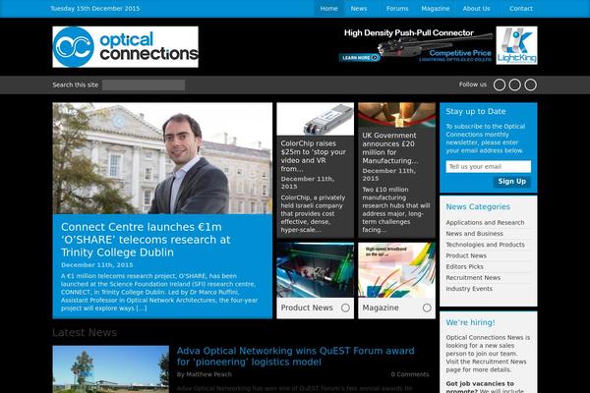This screenshot has height=393, width=590.
Task: Select Industry Events category
Action: click(x=469, y=289)
